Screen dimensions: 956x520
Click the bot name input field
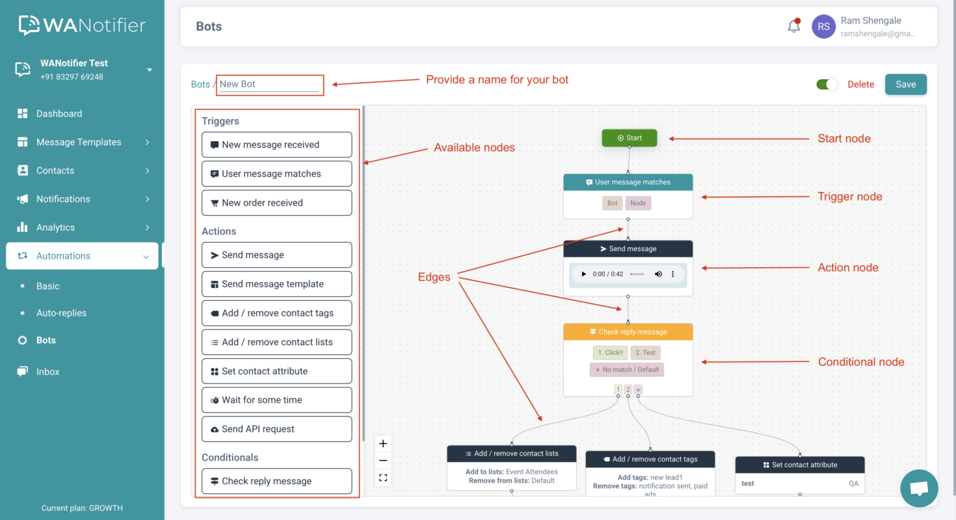pyautogui.click(x=270, y=84)
